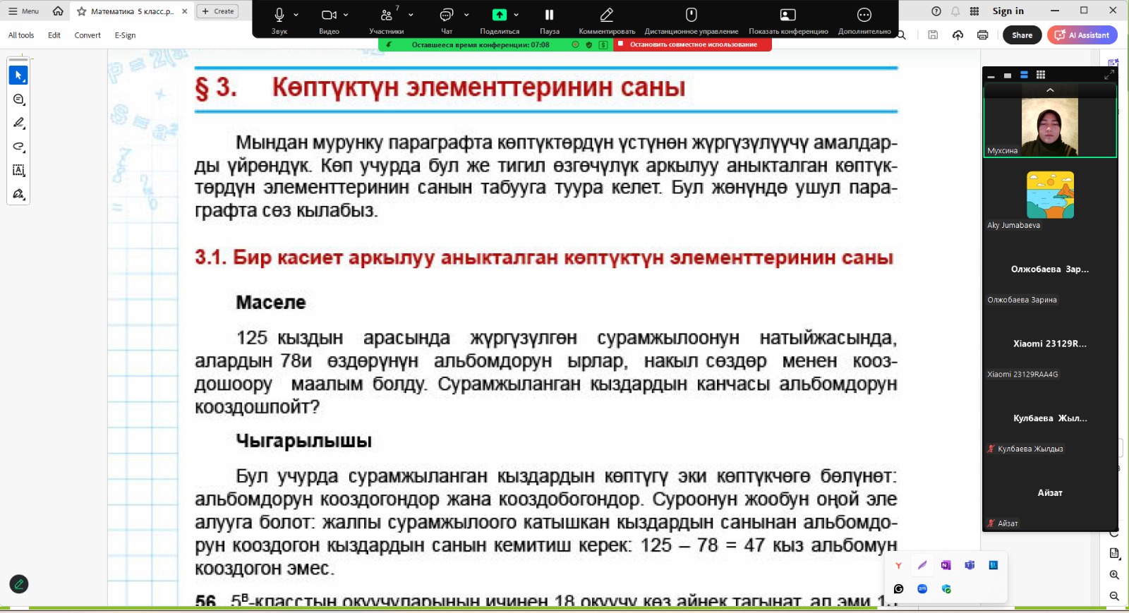1129x613 pixels.
Task: Click Остановить совместное использование button
Action: click(692, 44)
